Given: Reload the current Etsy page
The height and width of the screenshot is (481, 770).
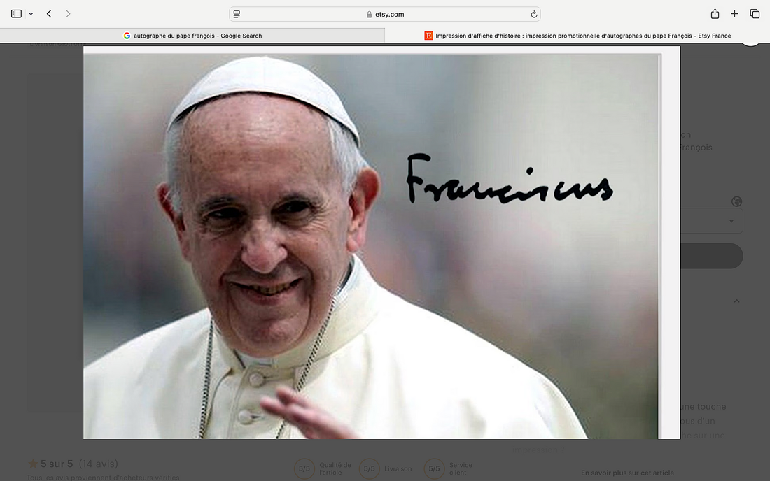Looking at the screenshot, I should click(534, 14).
